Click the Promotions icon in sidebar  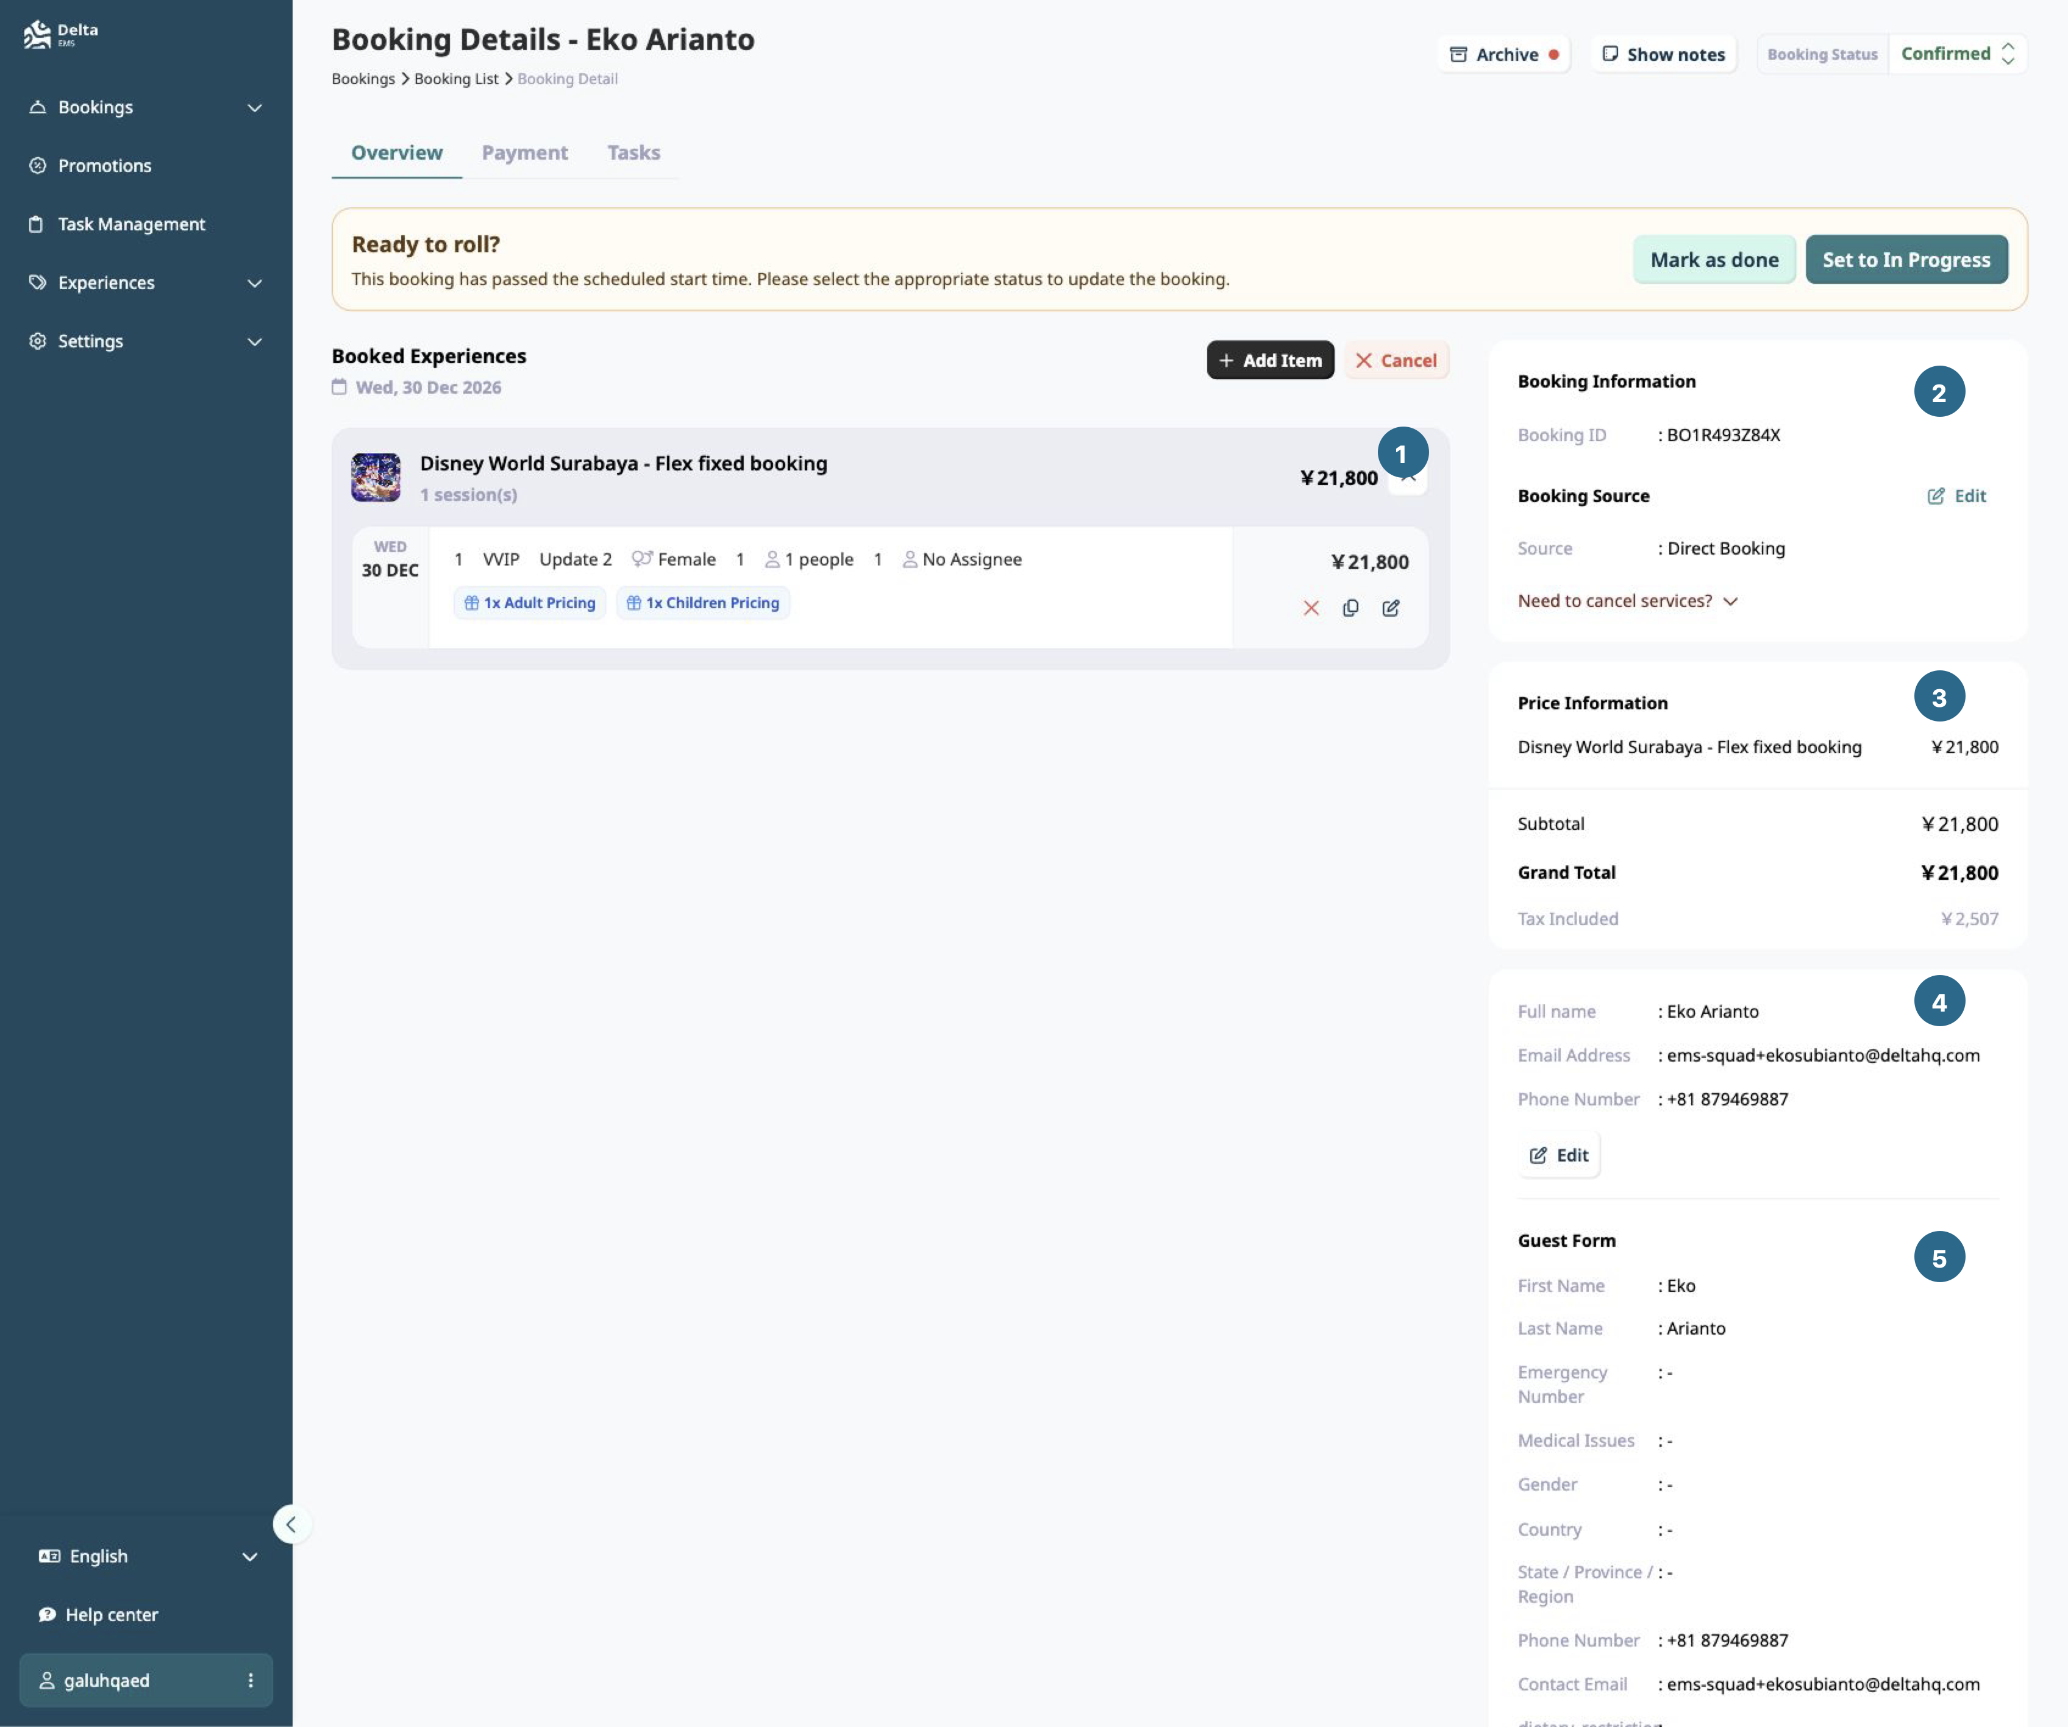click(37, 165)
